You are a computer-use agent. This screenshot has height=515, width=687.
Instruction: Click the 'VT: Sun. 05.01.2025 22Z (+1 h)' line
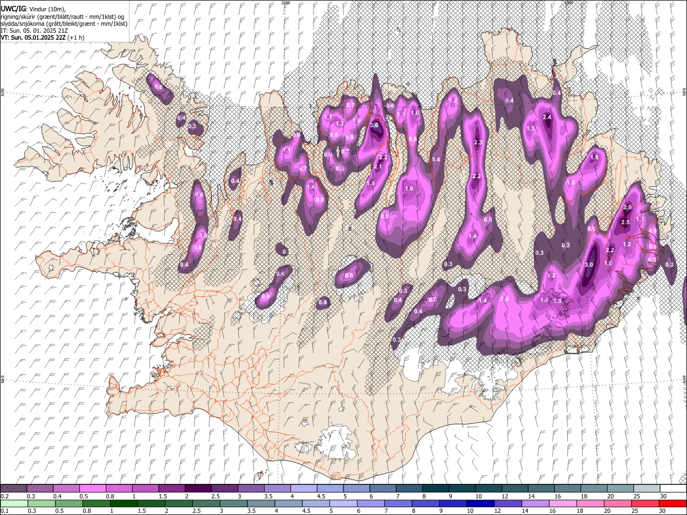click(42, 38)
